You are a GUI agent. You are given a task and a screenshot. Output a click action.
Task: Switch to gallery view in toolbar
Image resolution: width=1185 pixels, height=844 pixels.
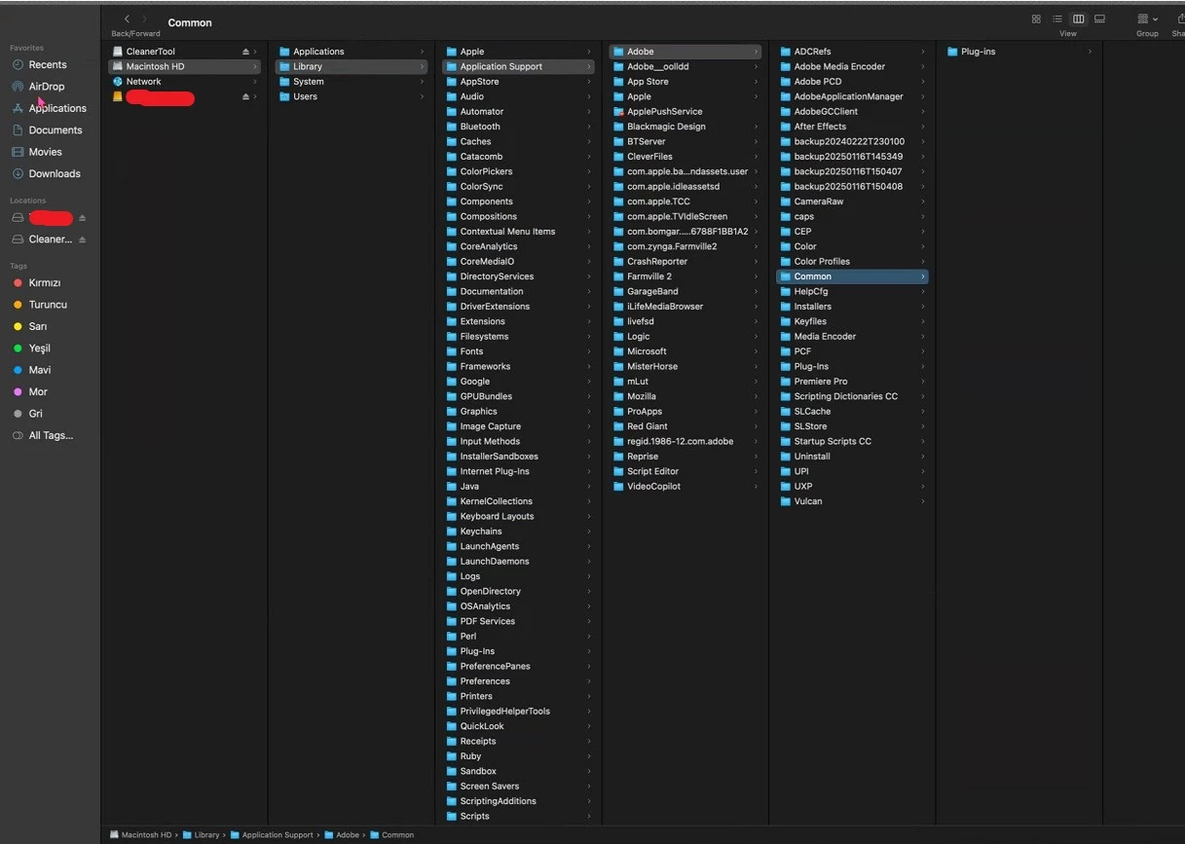click(x=1099, y=19)
